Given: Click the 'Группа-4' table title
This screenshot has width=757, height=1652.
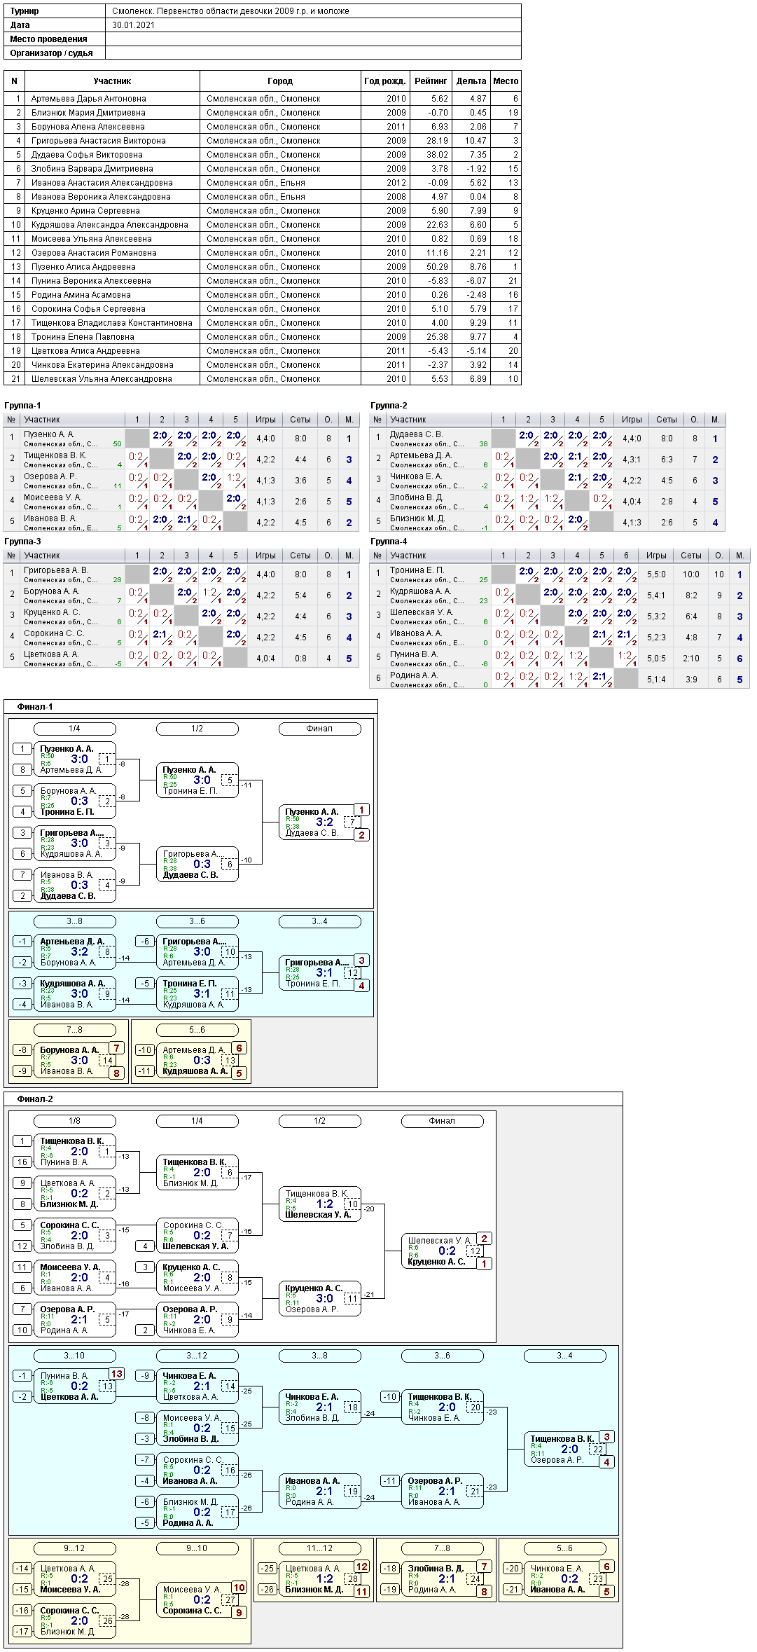Looking at the screenshot, I should pos(389,542).
